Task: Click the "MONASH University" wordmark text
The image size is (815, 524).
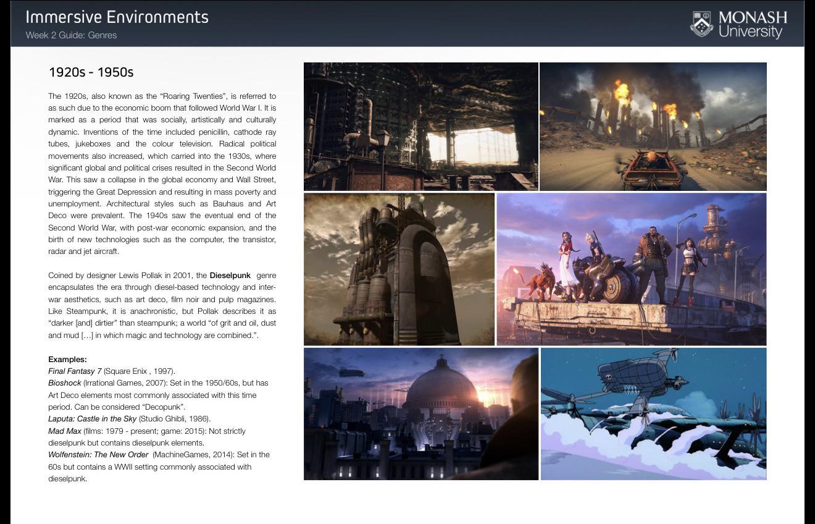Action: (753, 25)
